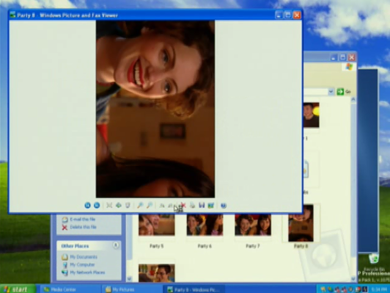Start Slide Show from viewer toolbar
390x293 pixels.
point(128,206)
